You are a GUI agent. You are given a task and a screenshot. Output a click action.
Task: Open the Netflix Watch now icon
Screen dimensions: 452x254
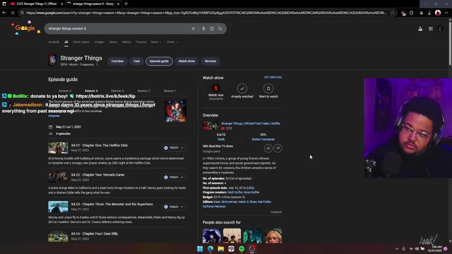click(216, 88)
